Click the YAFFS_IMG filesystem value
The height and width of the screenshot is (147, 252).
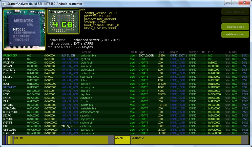(x=68, y=126)
